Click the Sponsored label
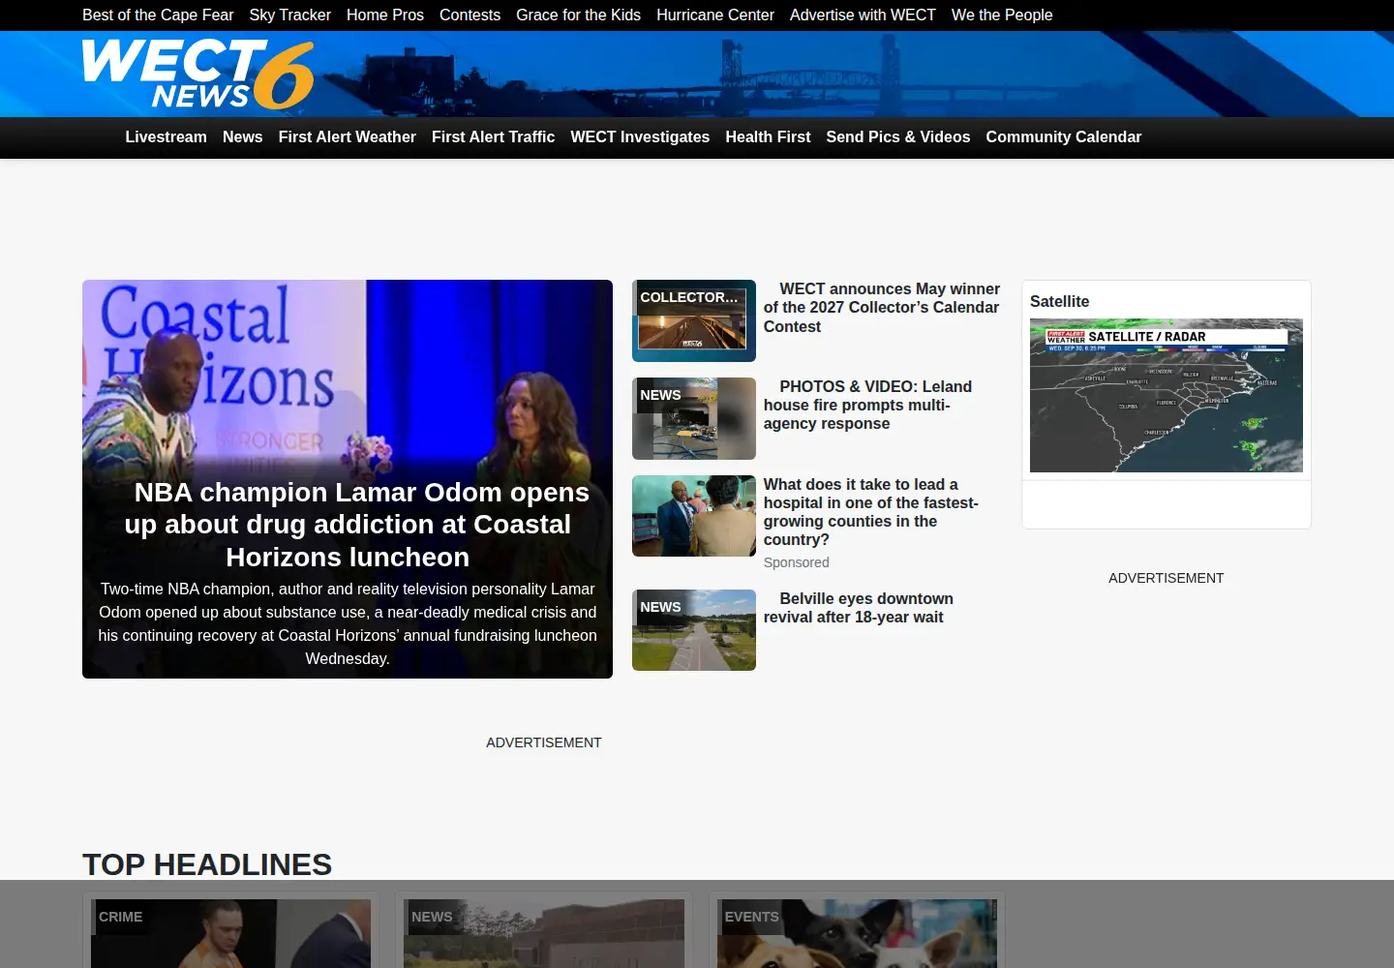The height and width of the screenshot is (968, 1394). coord(796,562)
